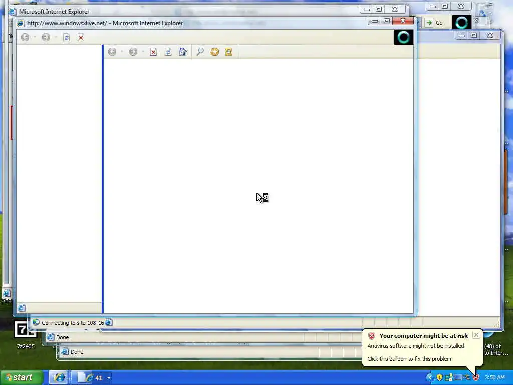Viewport: 513px width, 385px height.
Task: Open Favorites with the star icon
Action: [x=214, y=52]
